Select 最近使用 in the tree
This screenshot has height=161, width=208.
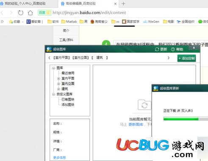click(68, 73)
